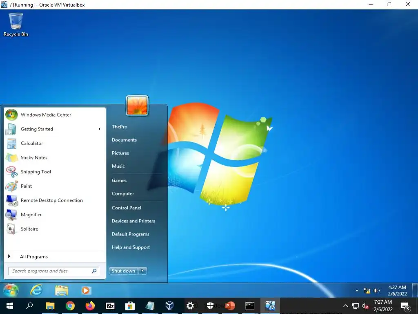Open Google Chrome on host taskbar

click(70, 306)
